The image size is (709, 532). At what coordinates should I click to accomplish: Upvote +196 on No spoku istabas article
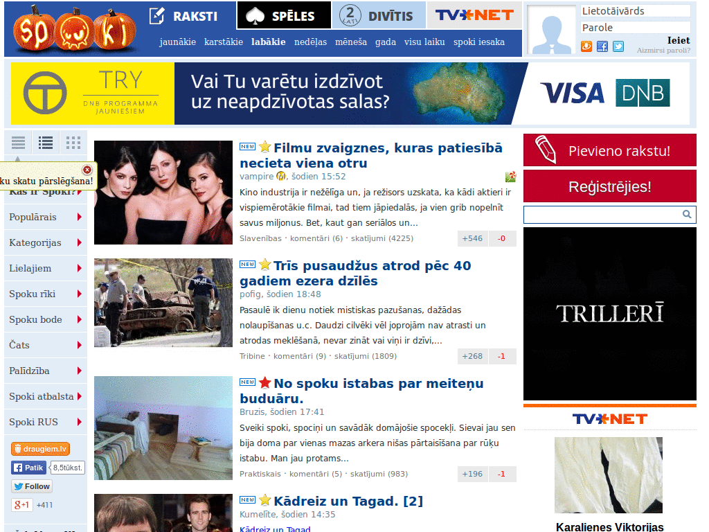[472, 474]
